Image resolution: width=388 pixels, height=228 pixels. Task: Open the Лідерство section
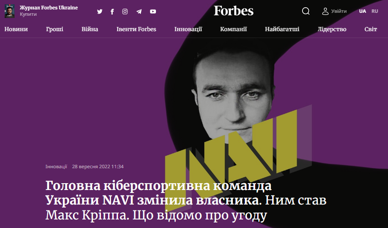(x=332, y=29)
